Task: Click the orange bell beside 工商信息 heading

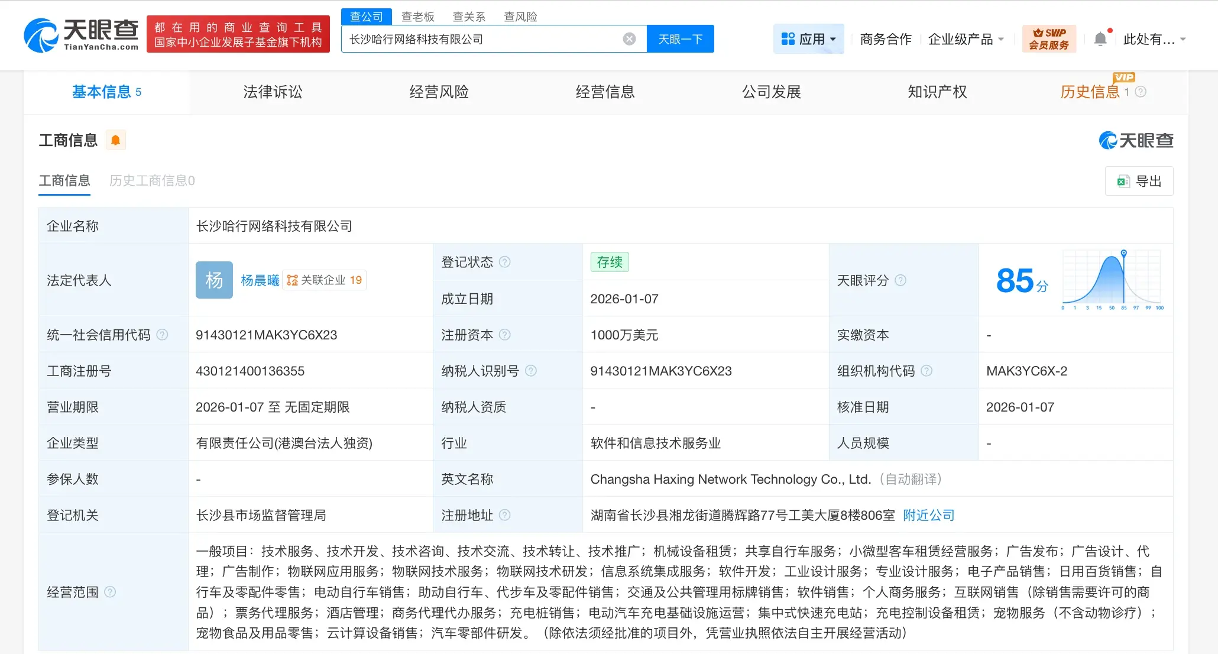Action: point(116,140)
